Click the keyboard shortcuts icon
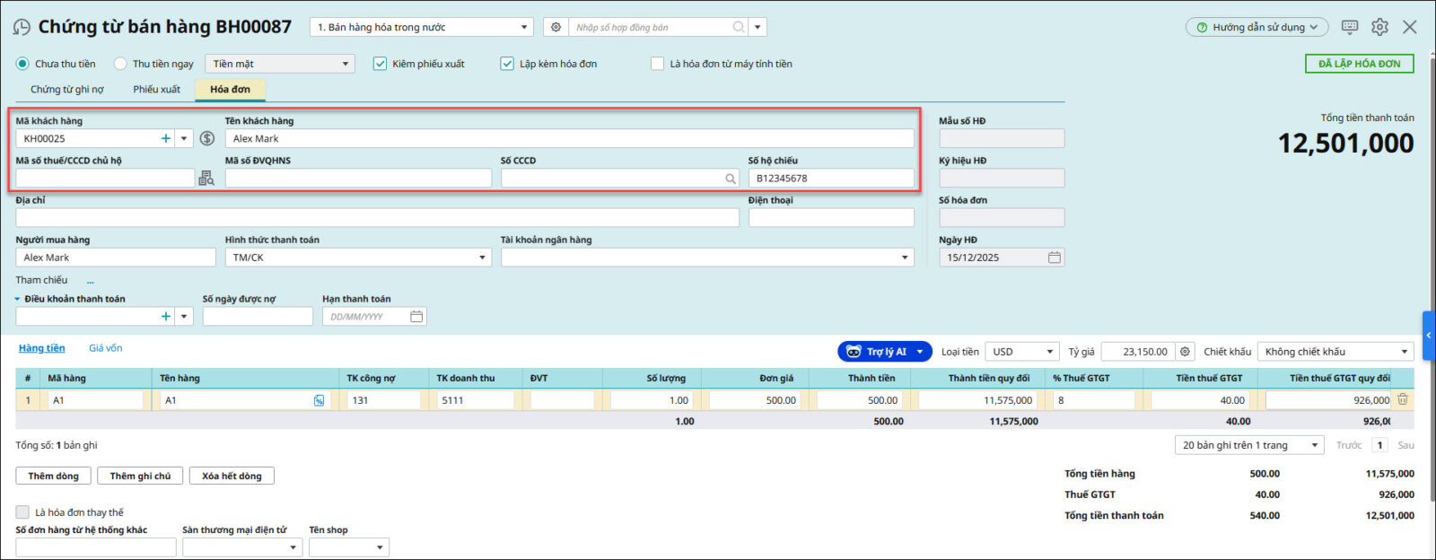 (1349, 27)
